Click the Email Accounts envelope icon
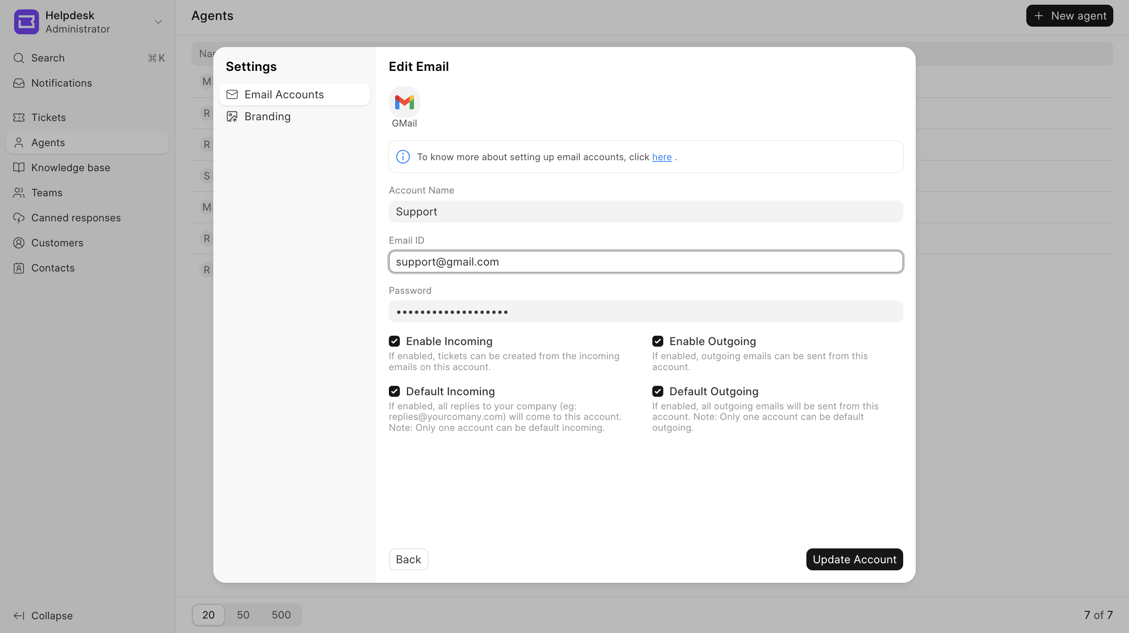 [x=232, y=94]
